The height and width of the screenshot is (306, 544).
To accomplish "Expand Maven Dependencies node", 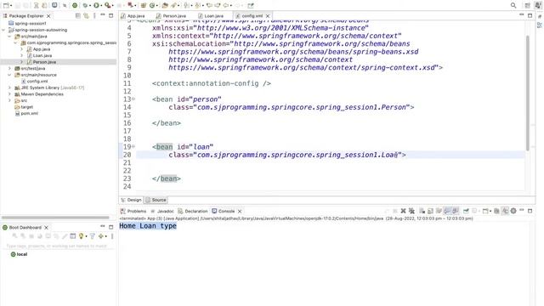I will (9, 94).
